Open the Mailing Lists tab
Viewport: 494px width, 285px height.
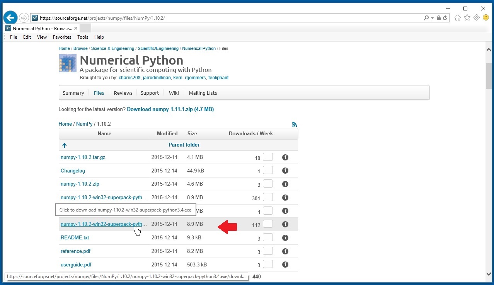[x=203, y=93]
